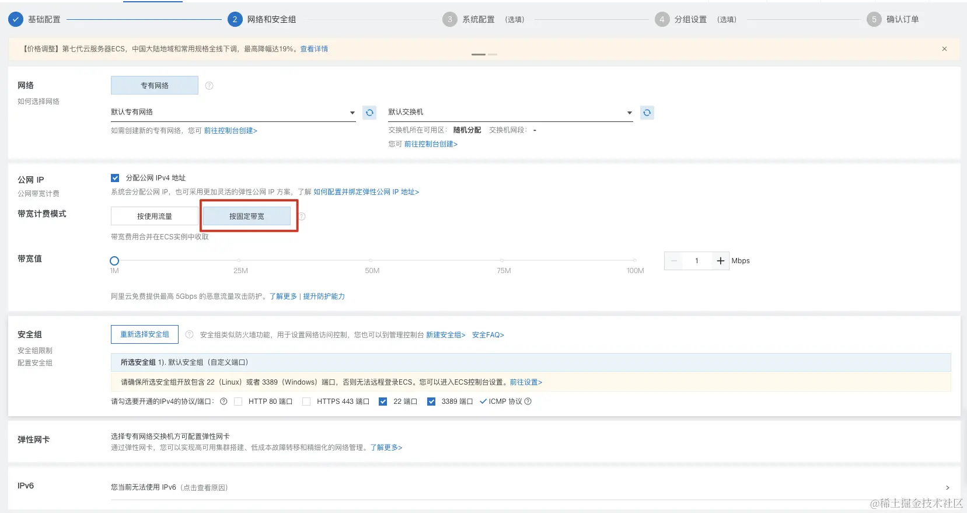The image size is (967, 513).
Task: Set bandwidth slider to the 100M mark
Action: click(x=635, y=260)
